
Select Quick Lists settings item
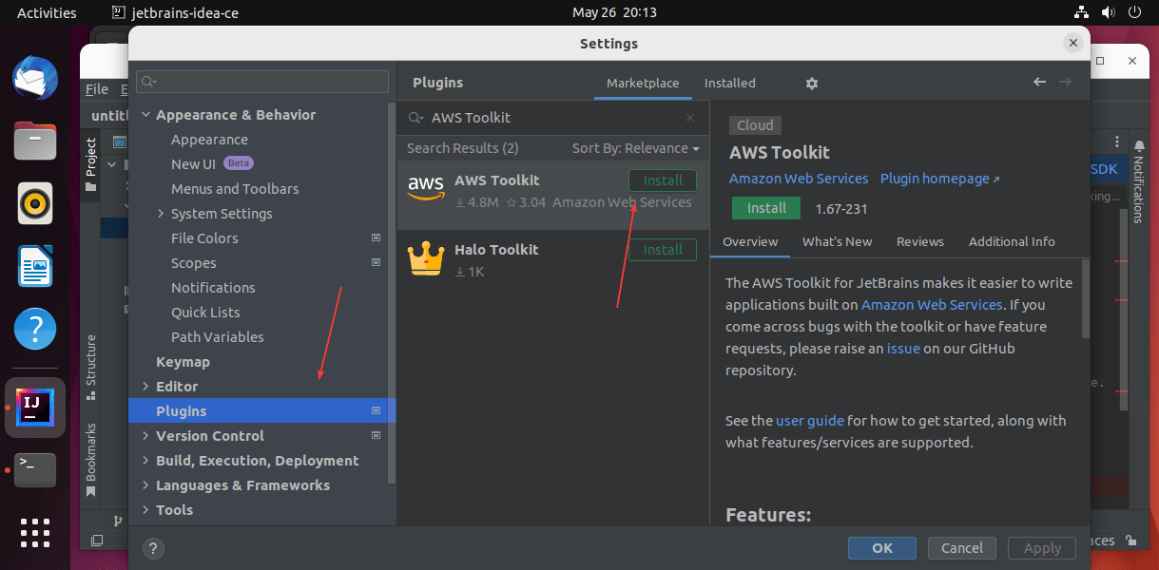pos(205,313)
